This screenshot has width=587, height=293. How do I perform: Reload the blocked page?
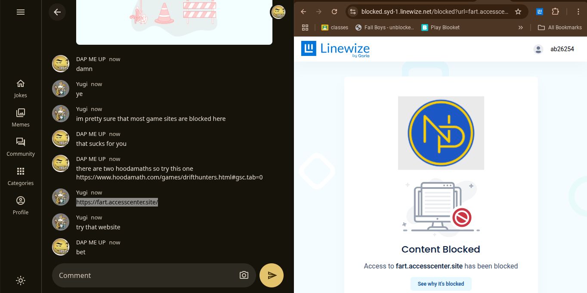[x=334, y=12]
